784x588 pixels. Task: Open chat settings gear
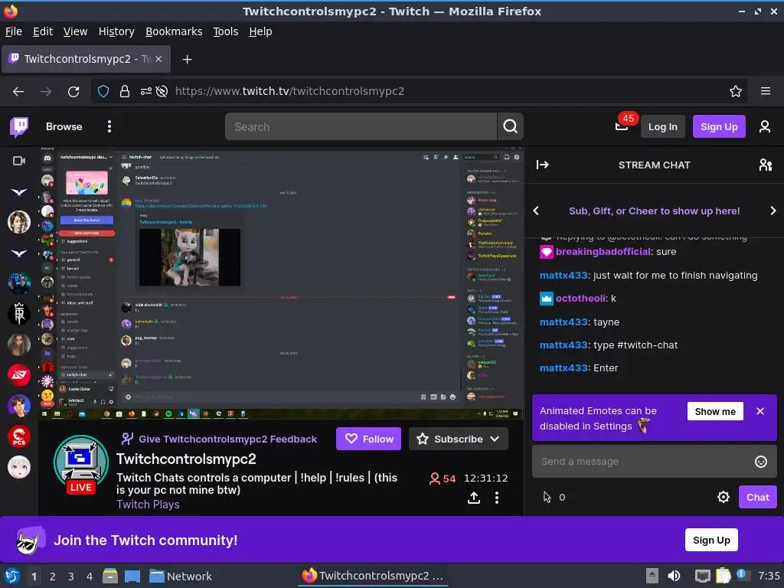coord(723,497)
